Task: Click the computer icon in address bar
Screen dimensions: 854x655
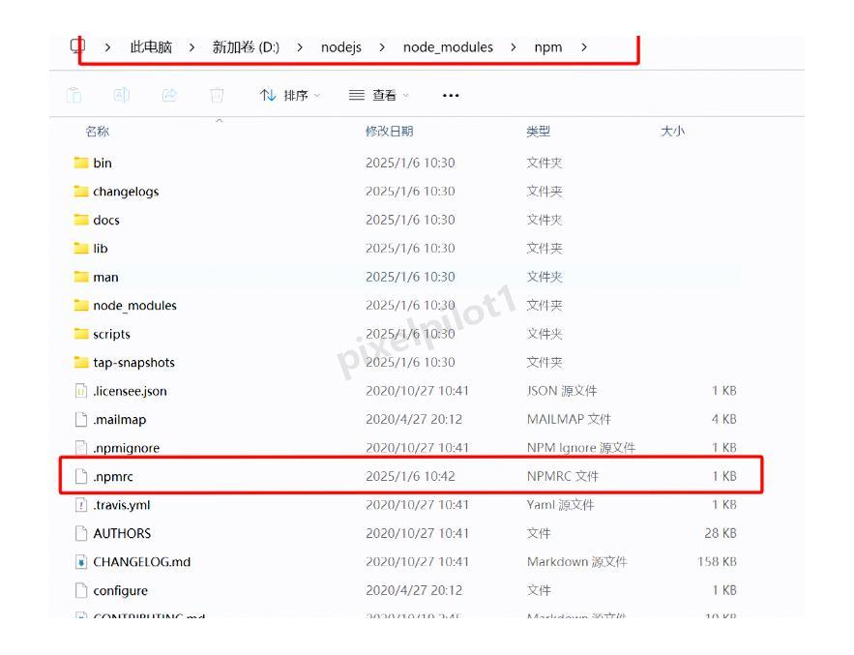Action: tap(77, 45)
